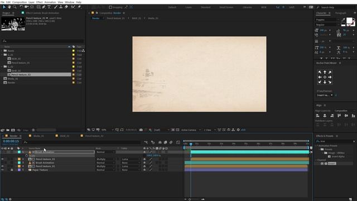Select the Unified Camera tool
The width and height of the screenshot is (357, 201).
pos(27,7)
